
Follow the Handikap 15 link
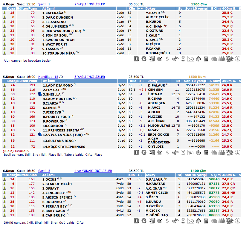(48, 77)
